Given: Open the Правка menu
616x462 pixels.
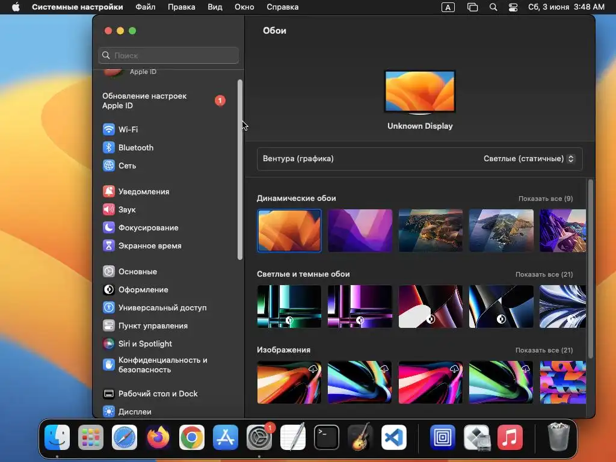Looking at the screenshot, I should point(182,7).
